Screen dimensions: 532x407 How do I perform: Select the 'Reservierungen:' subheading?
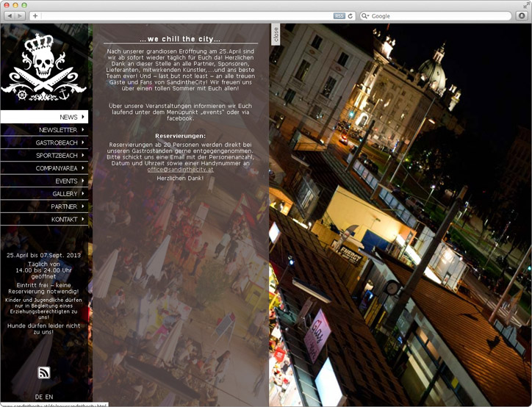click(x=180, y=136)
